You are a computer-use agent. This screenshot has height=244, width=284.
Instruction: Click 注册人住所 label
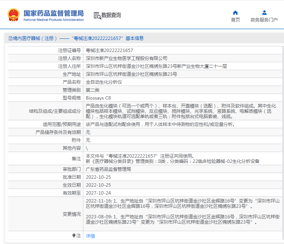click(69, 66)
